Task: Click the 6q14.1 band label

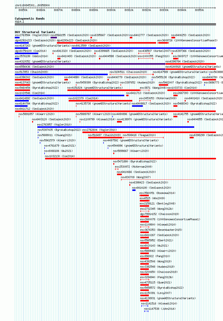Action: (x=20, y=22)
